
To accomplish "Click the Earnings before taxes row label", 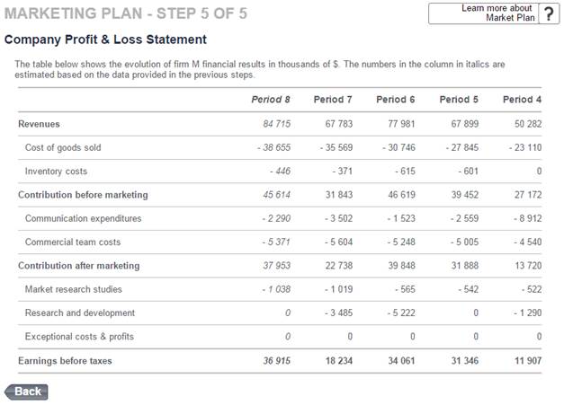I will click(66, 361).
